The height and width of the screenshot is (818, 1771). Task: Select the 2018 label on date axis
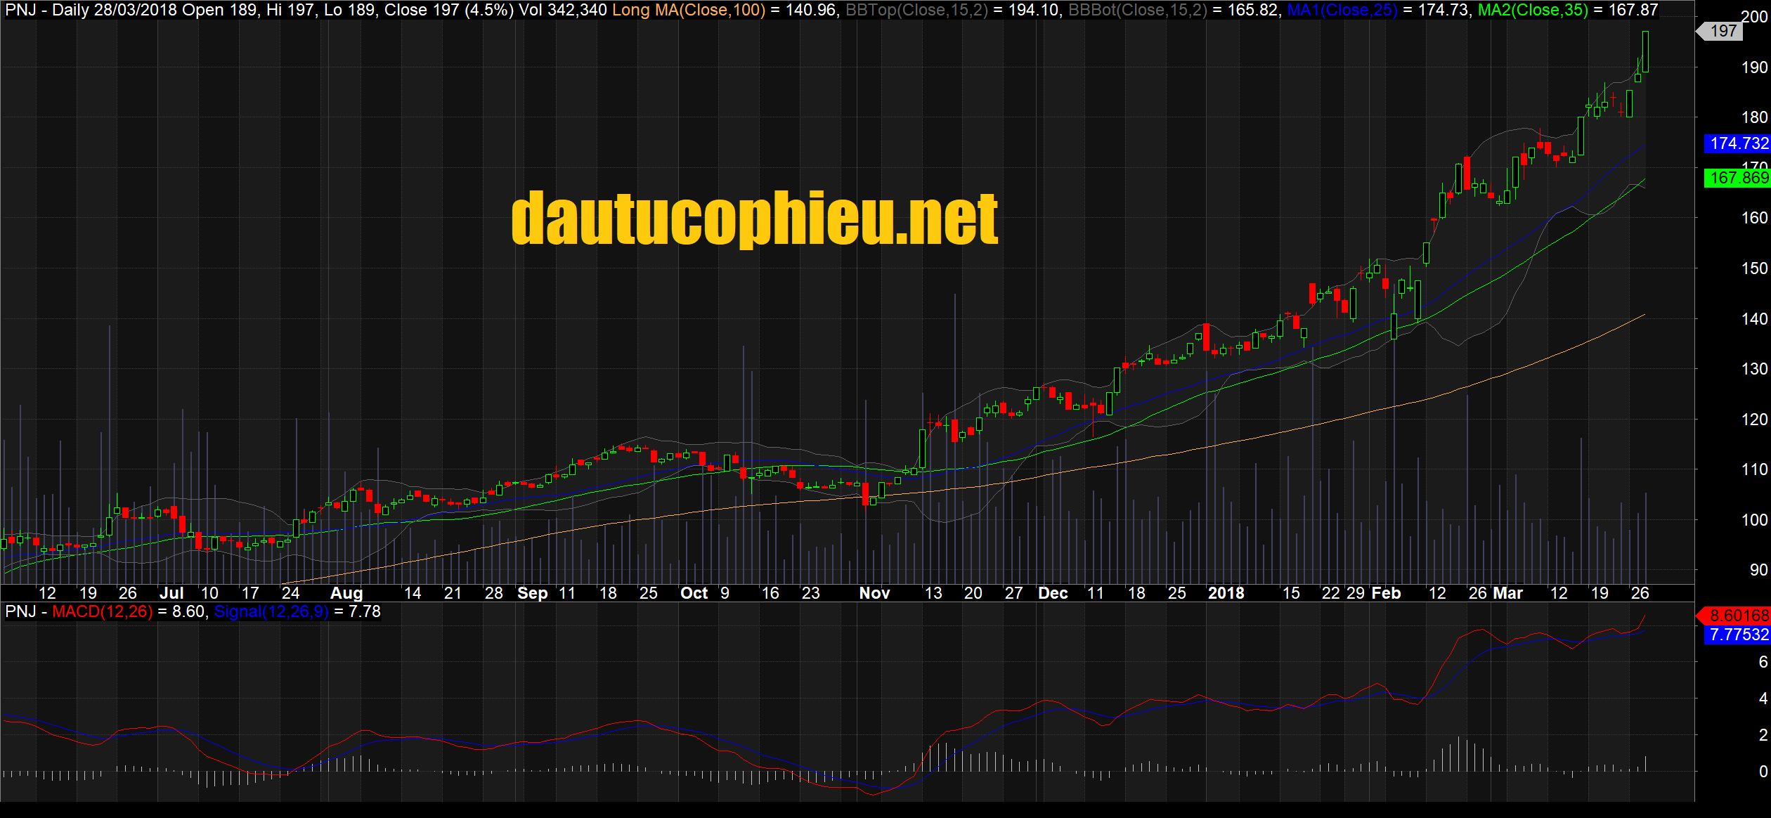pyautogui.click(x=1226, y=593)
